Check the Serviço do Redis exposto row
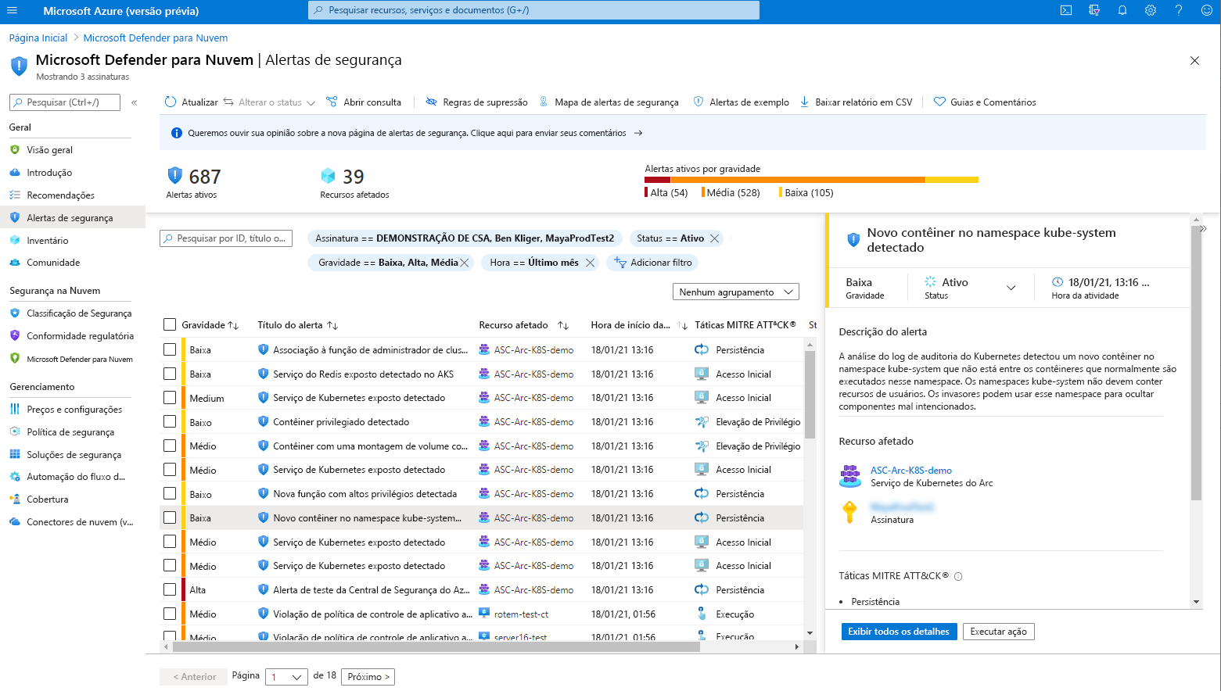This screenshot has width=1221, height=691. (170, 374)
